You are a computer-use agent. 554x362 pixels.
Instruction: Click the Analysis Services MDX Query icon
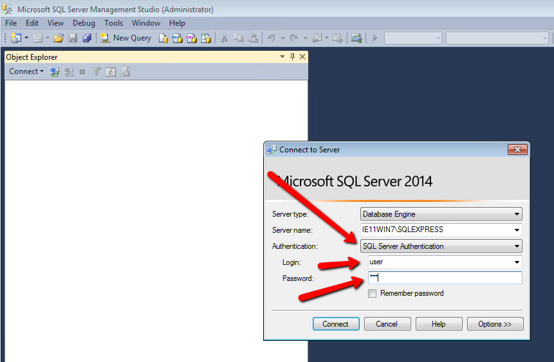[178, 38]
